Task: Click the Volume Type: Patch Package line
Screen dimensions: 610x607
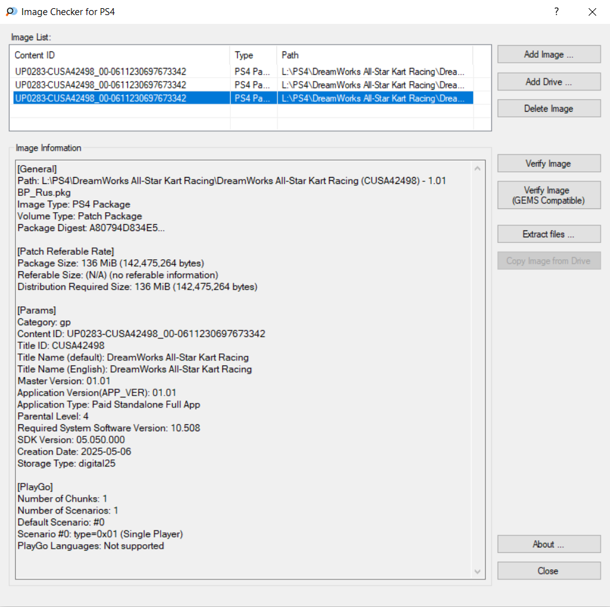Action: (80, 217)
